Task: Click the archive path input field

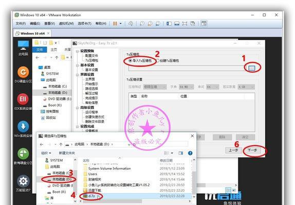Action: pos(188,68)
